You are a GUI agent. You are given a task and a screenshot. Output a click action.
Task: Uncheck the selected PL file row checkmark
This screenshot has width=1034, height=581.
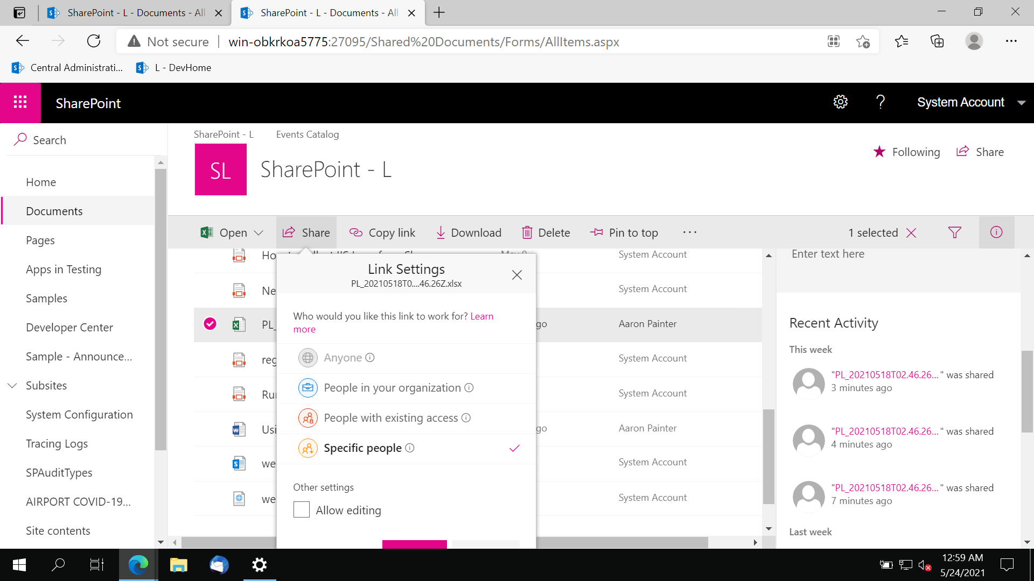[x=210, y=323]
